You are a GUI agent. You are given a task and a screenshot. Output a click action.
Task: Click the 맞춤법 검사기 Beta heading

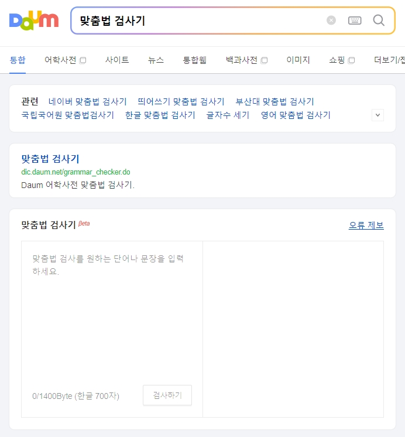click(x=56, y=224)
